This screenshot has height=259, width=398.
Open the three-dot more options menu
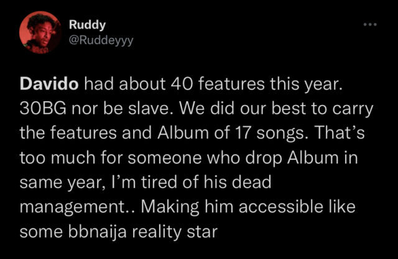371,25
